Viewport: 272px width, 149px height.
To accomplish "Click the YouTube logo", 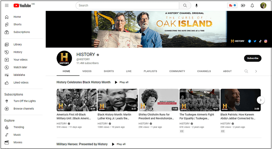I will 22,6.
